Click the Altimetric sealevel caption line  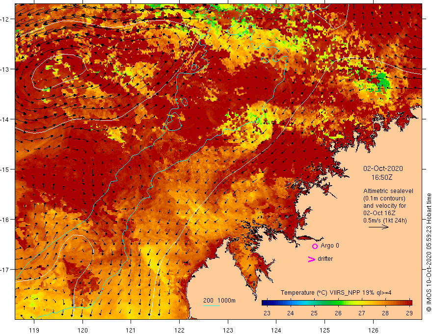click(x=388, y=191)
